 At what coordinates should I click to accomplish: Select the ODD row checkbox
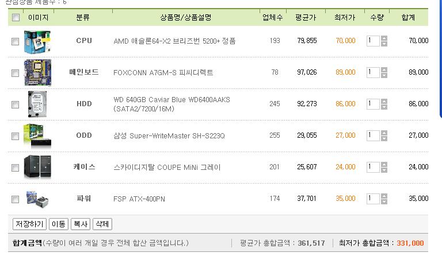[15, 137]
